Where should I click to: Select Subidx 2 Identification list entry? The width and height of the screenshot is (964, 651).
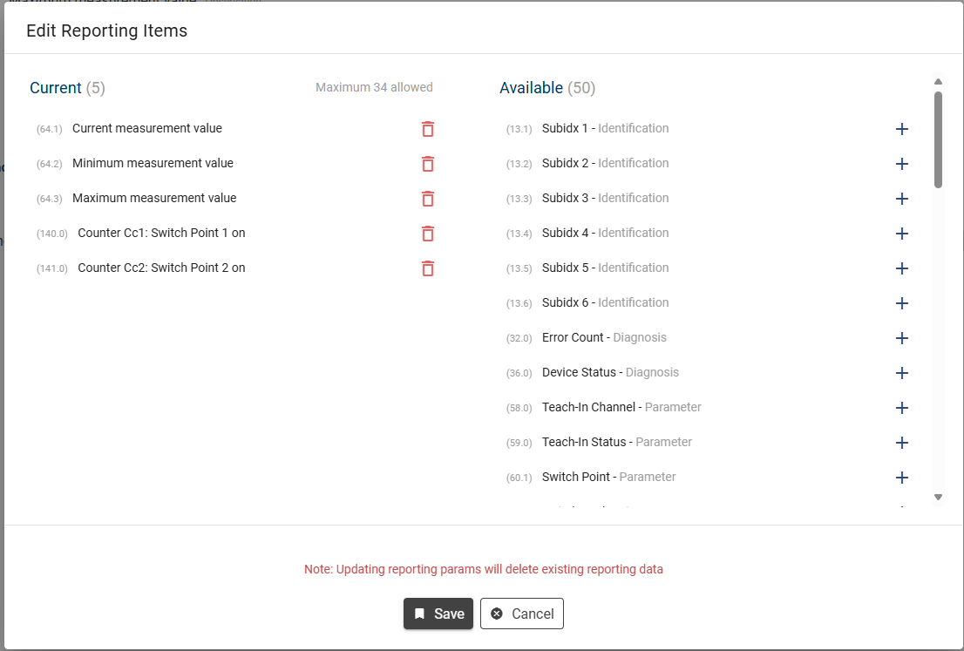coord(605,163)
